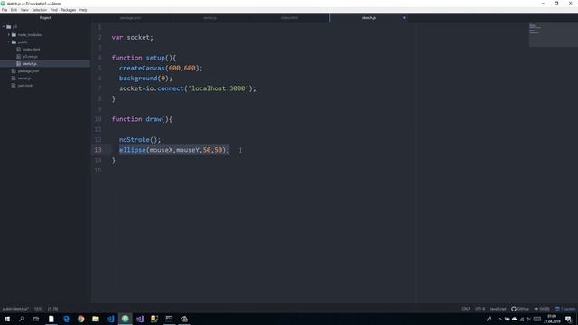Open the Windows Start menu
The image size is (578, 325).
7,319
